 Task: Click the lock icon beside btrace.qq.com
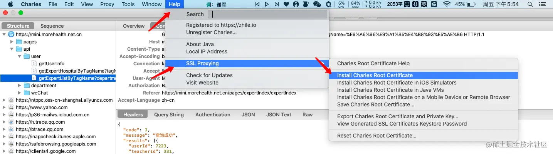click(x=11, y=129)
